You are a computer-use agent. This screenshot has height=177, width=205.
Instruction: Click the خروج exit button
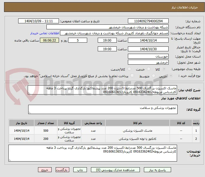45,170
